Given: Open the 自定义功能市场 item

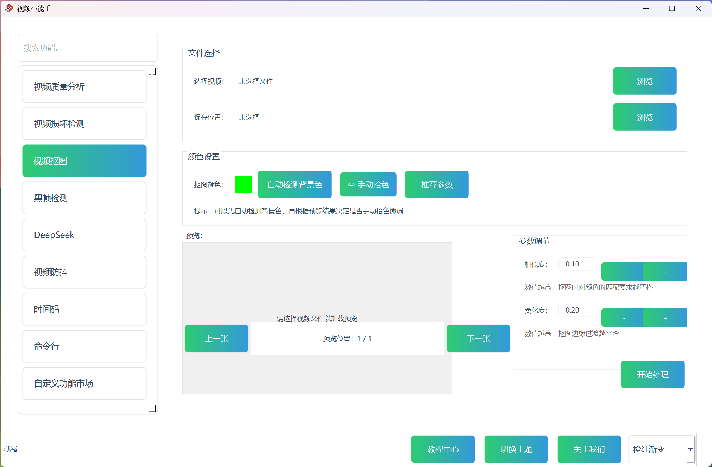Looking at the screenshot, I should tap(84, 383).
